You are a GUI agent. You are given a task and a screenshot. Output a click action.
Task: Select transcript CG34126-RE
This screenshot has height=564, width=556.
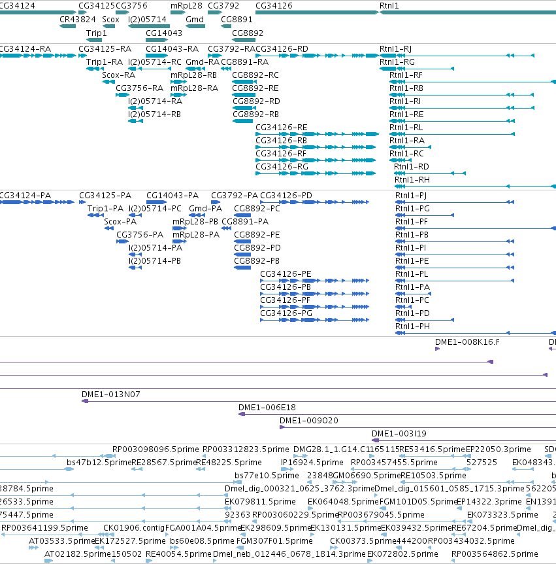pos(282,128)
